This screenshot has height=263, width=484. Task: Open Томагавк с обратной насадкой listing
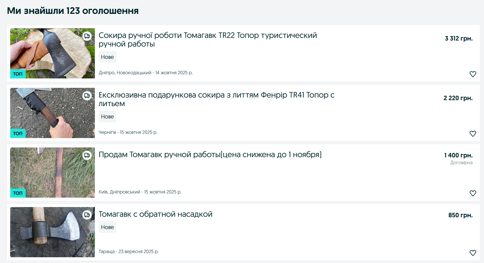pyautogui.click(x=155, y=214)
